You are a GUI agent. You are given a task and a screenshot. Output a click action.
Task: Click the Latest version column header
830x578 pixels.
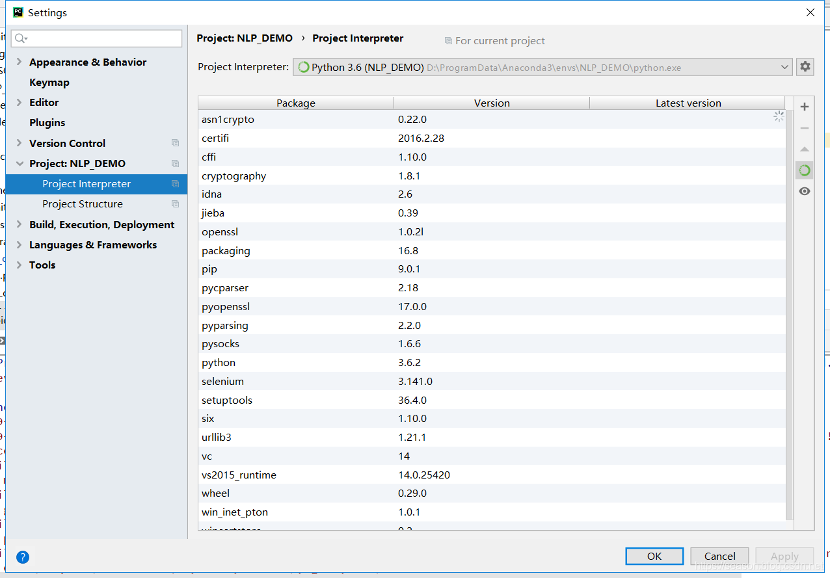[x=688, y=103]
